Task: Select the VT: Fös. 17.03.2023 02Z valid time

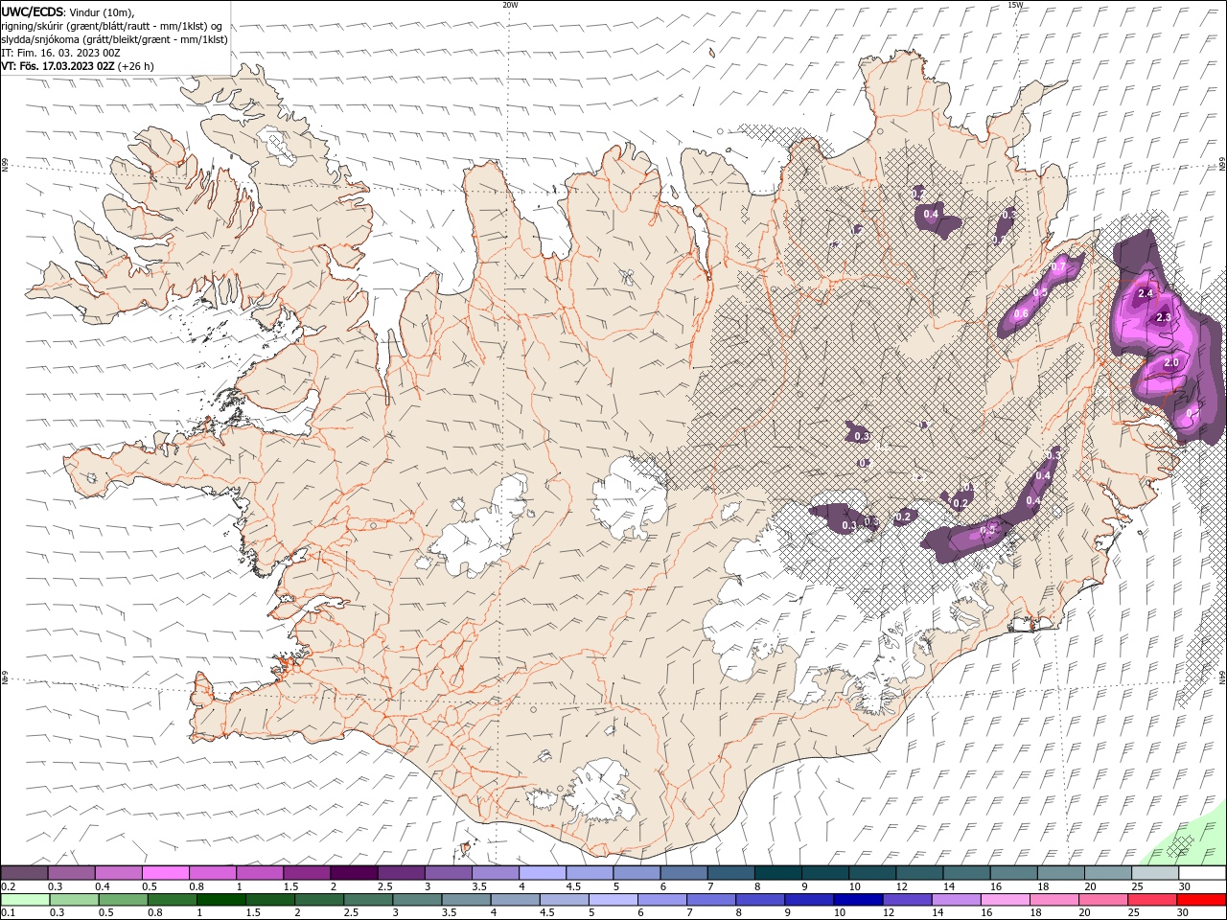Action: click(x=58, y=66)
